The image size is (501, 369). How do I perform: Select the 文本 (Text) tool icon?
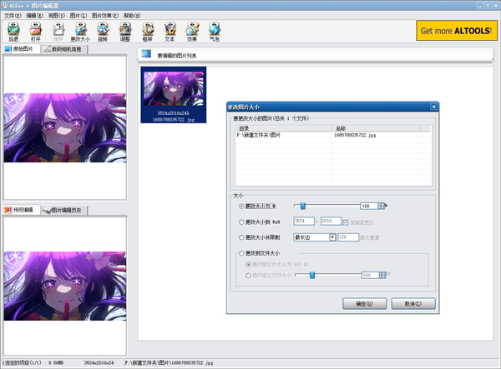click(x=170, y=31)
